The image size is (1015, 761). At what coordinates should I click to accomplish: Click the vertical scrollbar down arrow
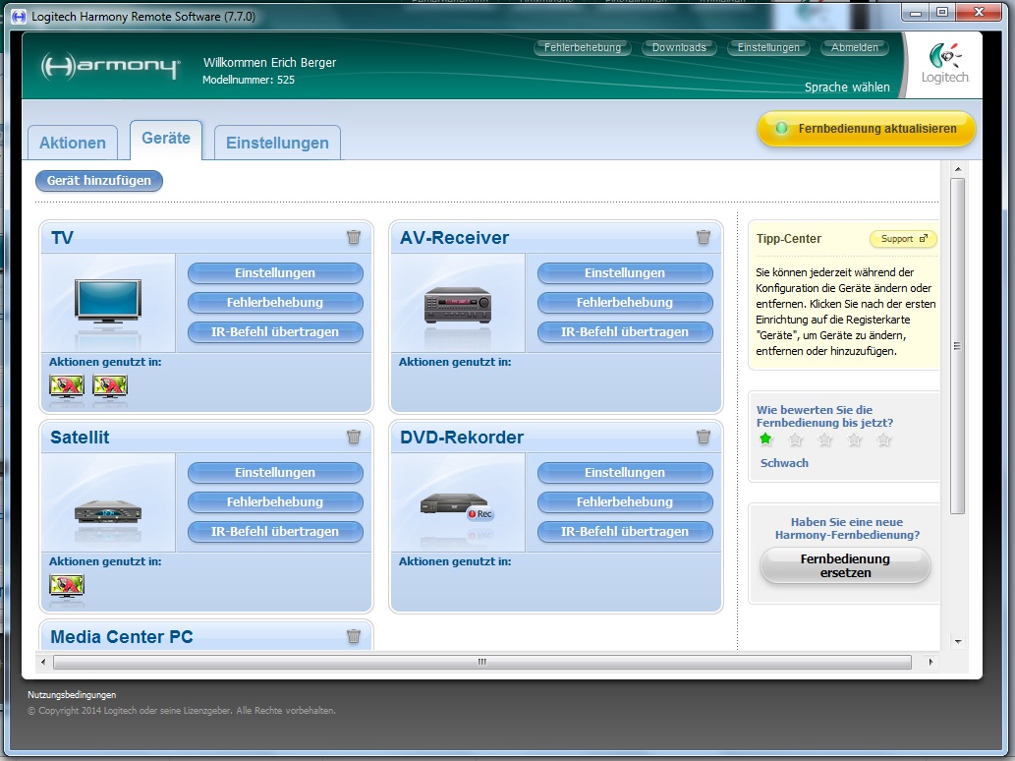tap(958, 641)
